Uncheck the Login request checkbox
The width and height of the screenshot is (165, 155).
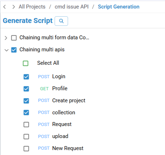click(26, 77)
